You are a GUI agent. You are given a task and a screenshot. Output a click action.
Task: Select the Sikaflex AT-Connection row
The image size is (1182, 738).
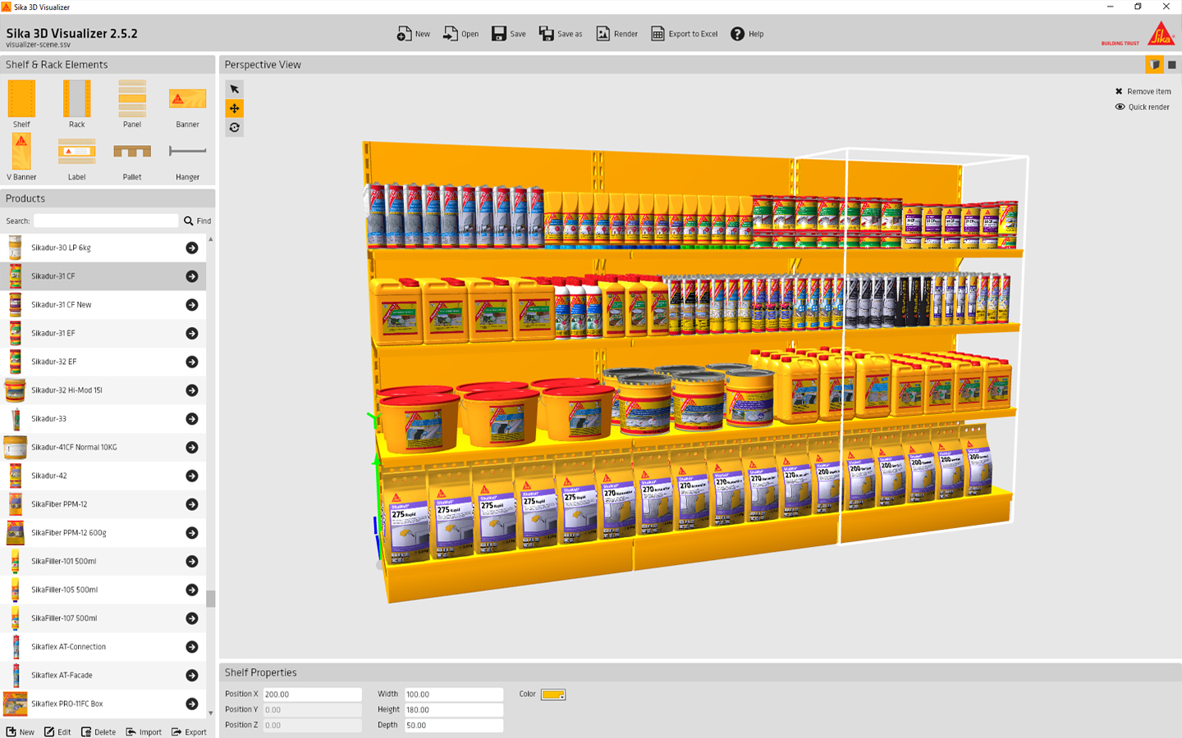[x=103, y=647]
